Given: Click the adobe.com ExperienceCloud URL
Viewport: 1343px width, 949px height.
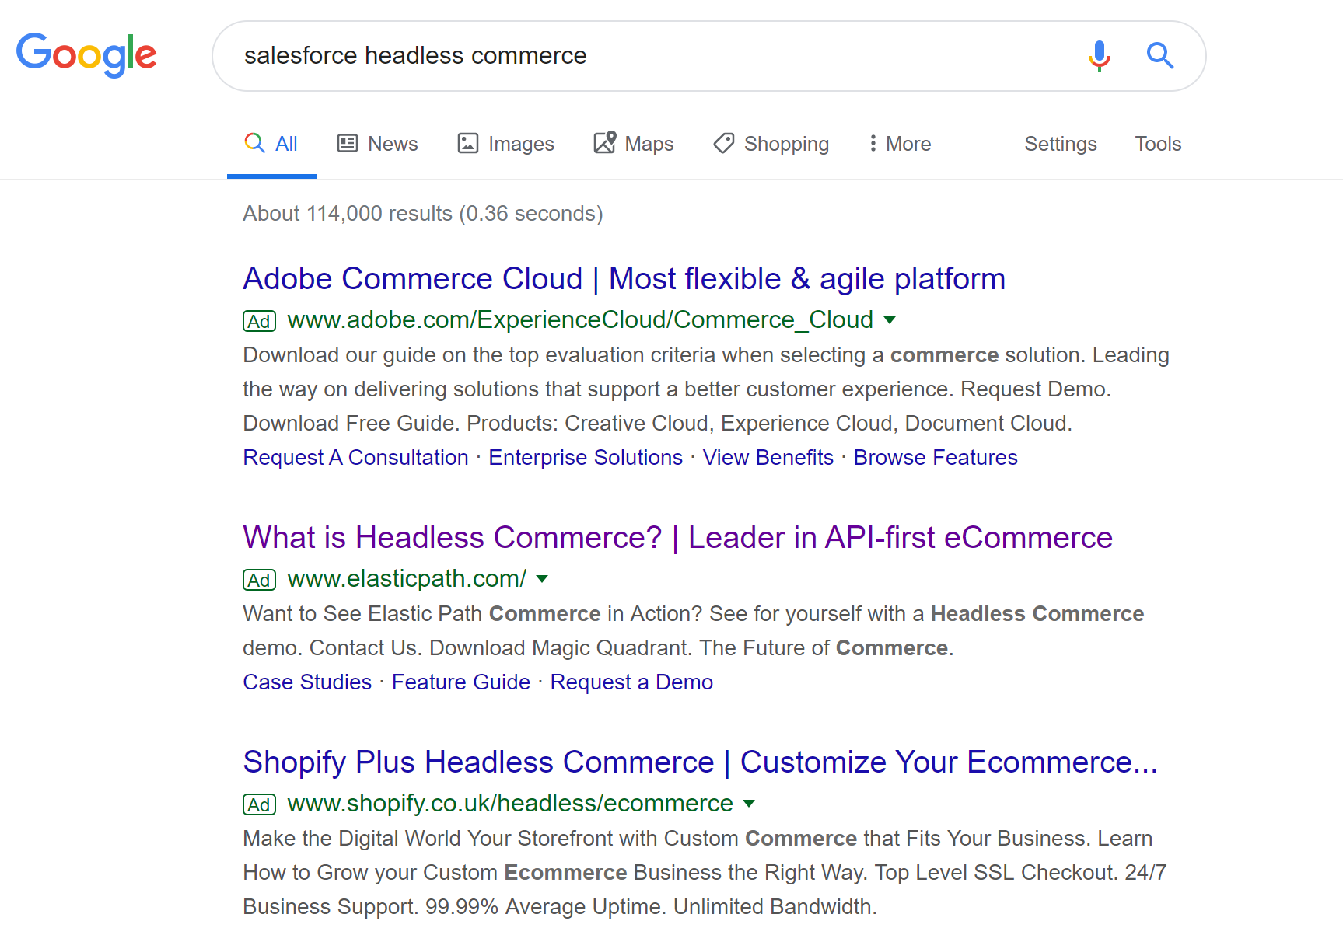Looking at the screenshot, I should pyautogui.click(x=580, y=319).
